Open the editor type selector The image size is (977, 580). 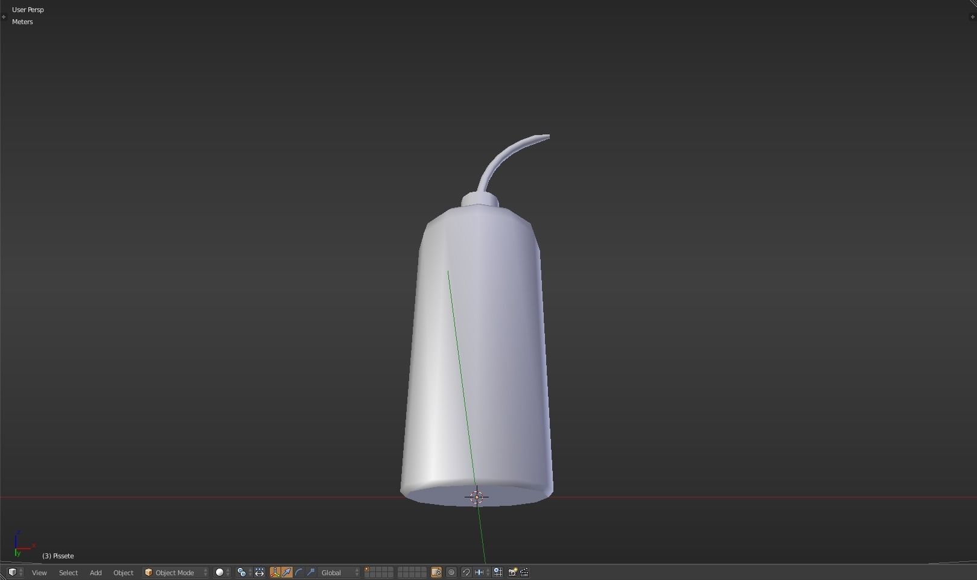[x=15, y=572]
